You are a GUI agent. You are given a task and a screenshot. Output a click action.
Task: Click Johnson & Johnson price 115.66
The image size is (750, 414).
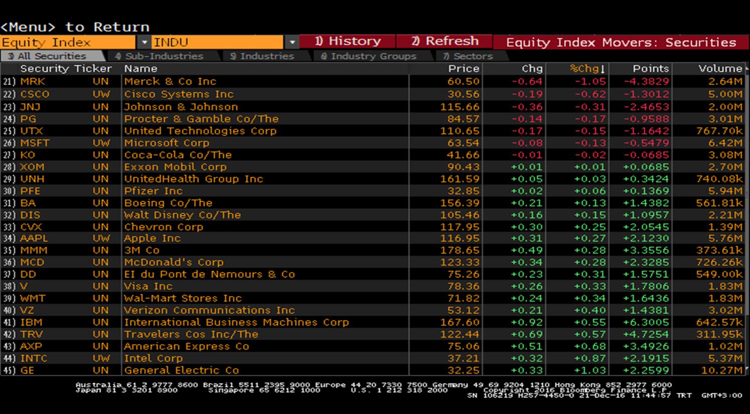[460, 107]
